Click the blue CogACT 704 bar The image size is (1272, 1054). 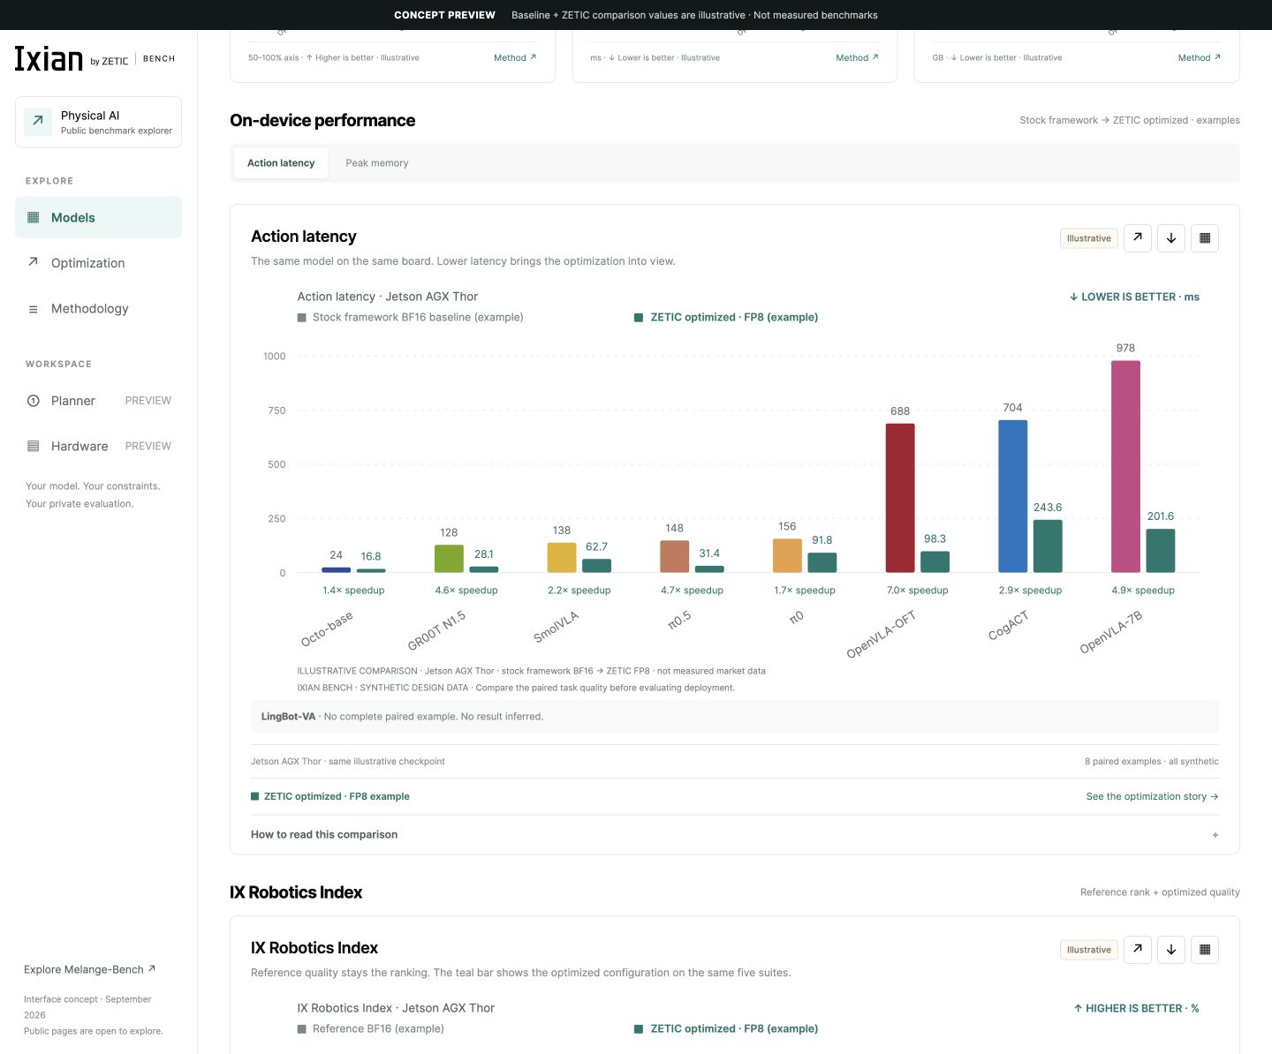click(1013, 496)
